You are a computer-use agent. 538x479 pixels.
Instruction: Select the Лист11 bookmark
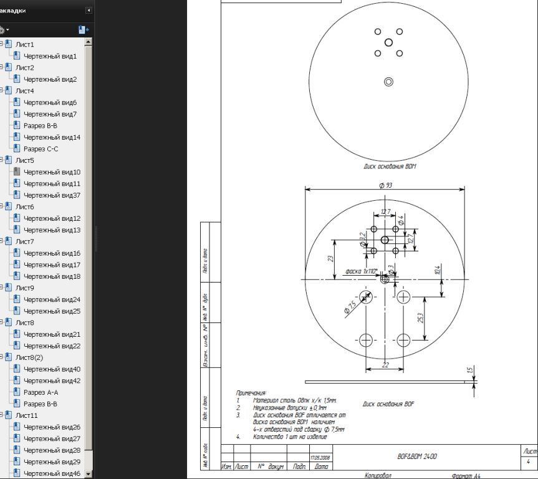tap(26, 416)
